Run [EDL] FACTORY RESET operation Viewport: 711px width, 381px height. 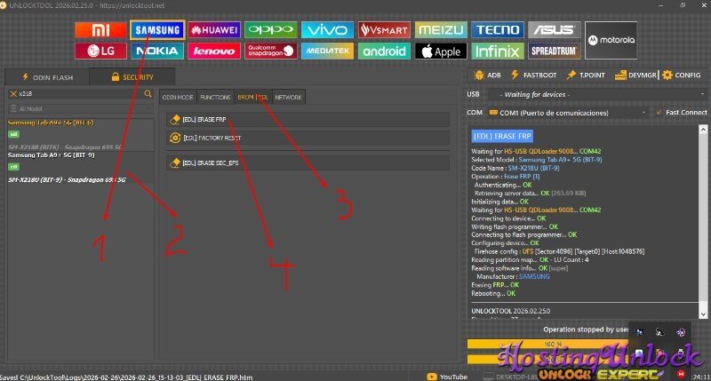(x=308, y=138)
